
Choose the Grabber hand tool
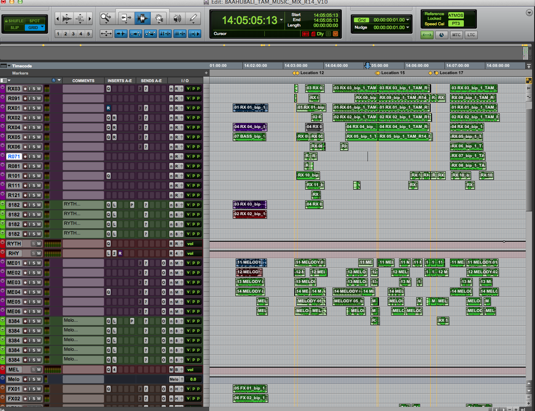pyautogui.click(x=159, y=18)
